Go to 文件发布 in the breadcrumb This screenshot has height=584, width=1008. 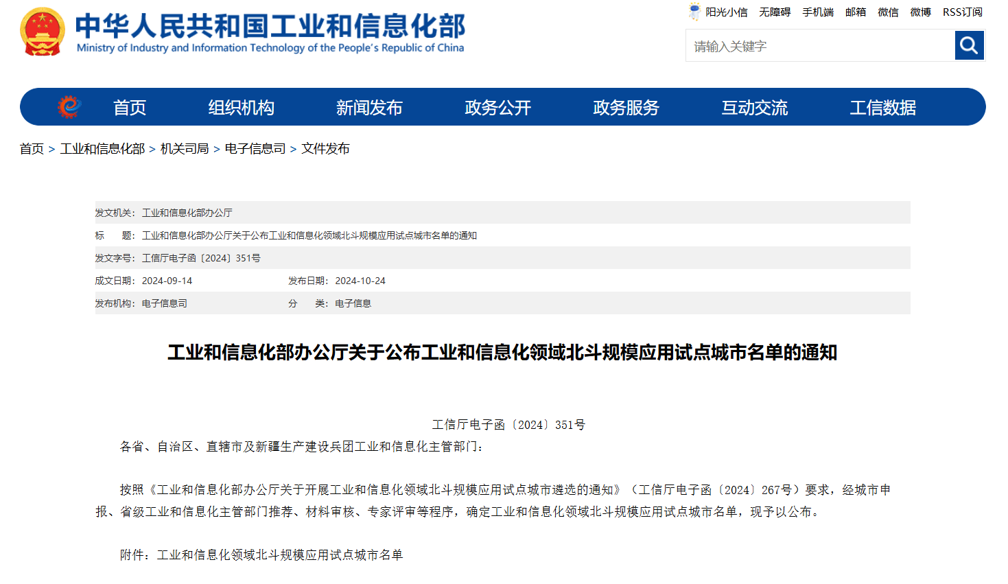click(x=325, y=149)
